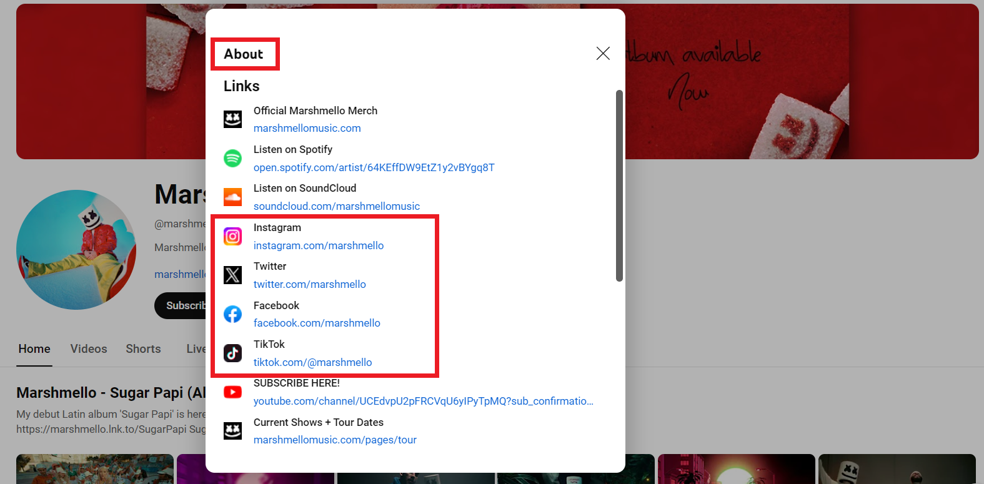This screenshot has height=484, width=984.
Task: Open marshmellomusic.com merch link
Action: pos(307,128)
